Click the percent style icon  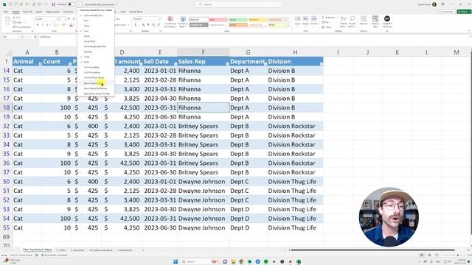click(x=143, y=25)
